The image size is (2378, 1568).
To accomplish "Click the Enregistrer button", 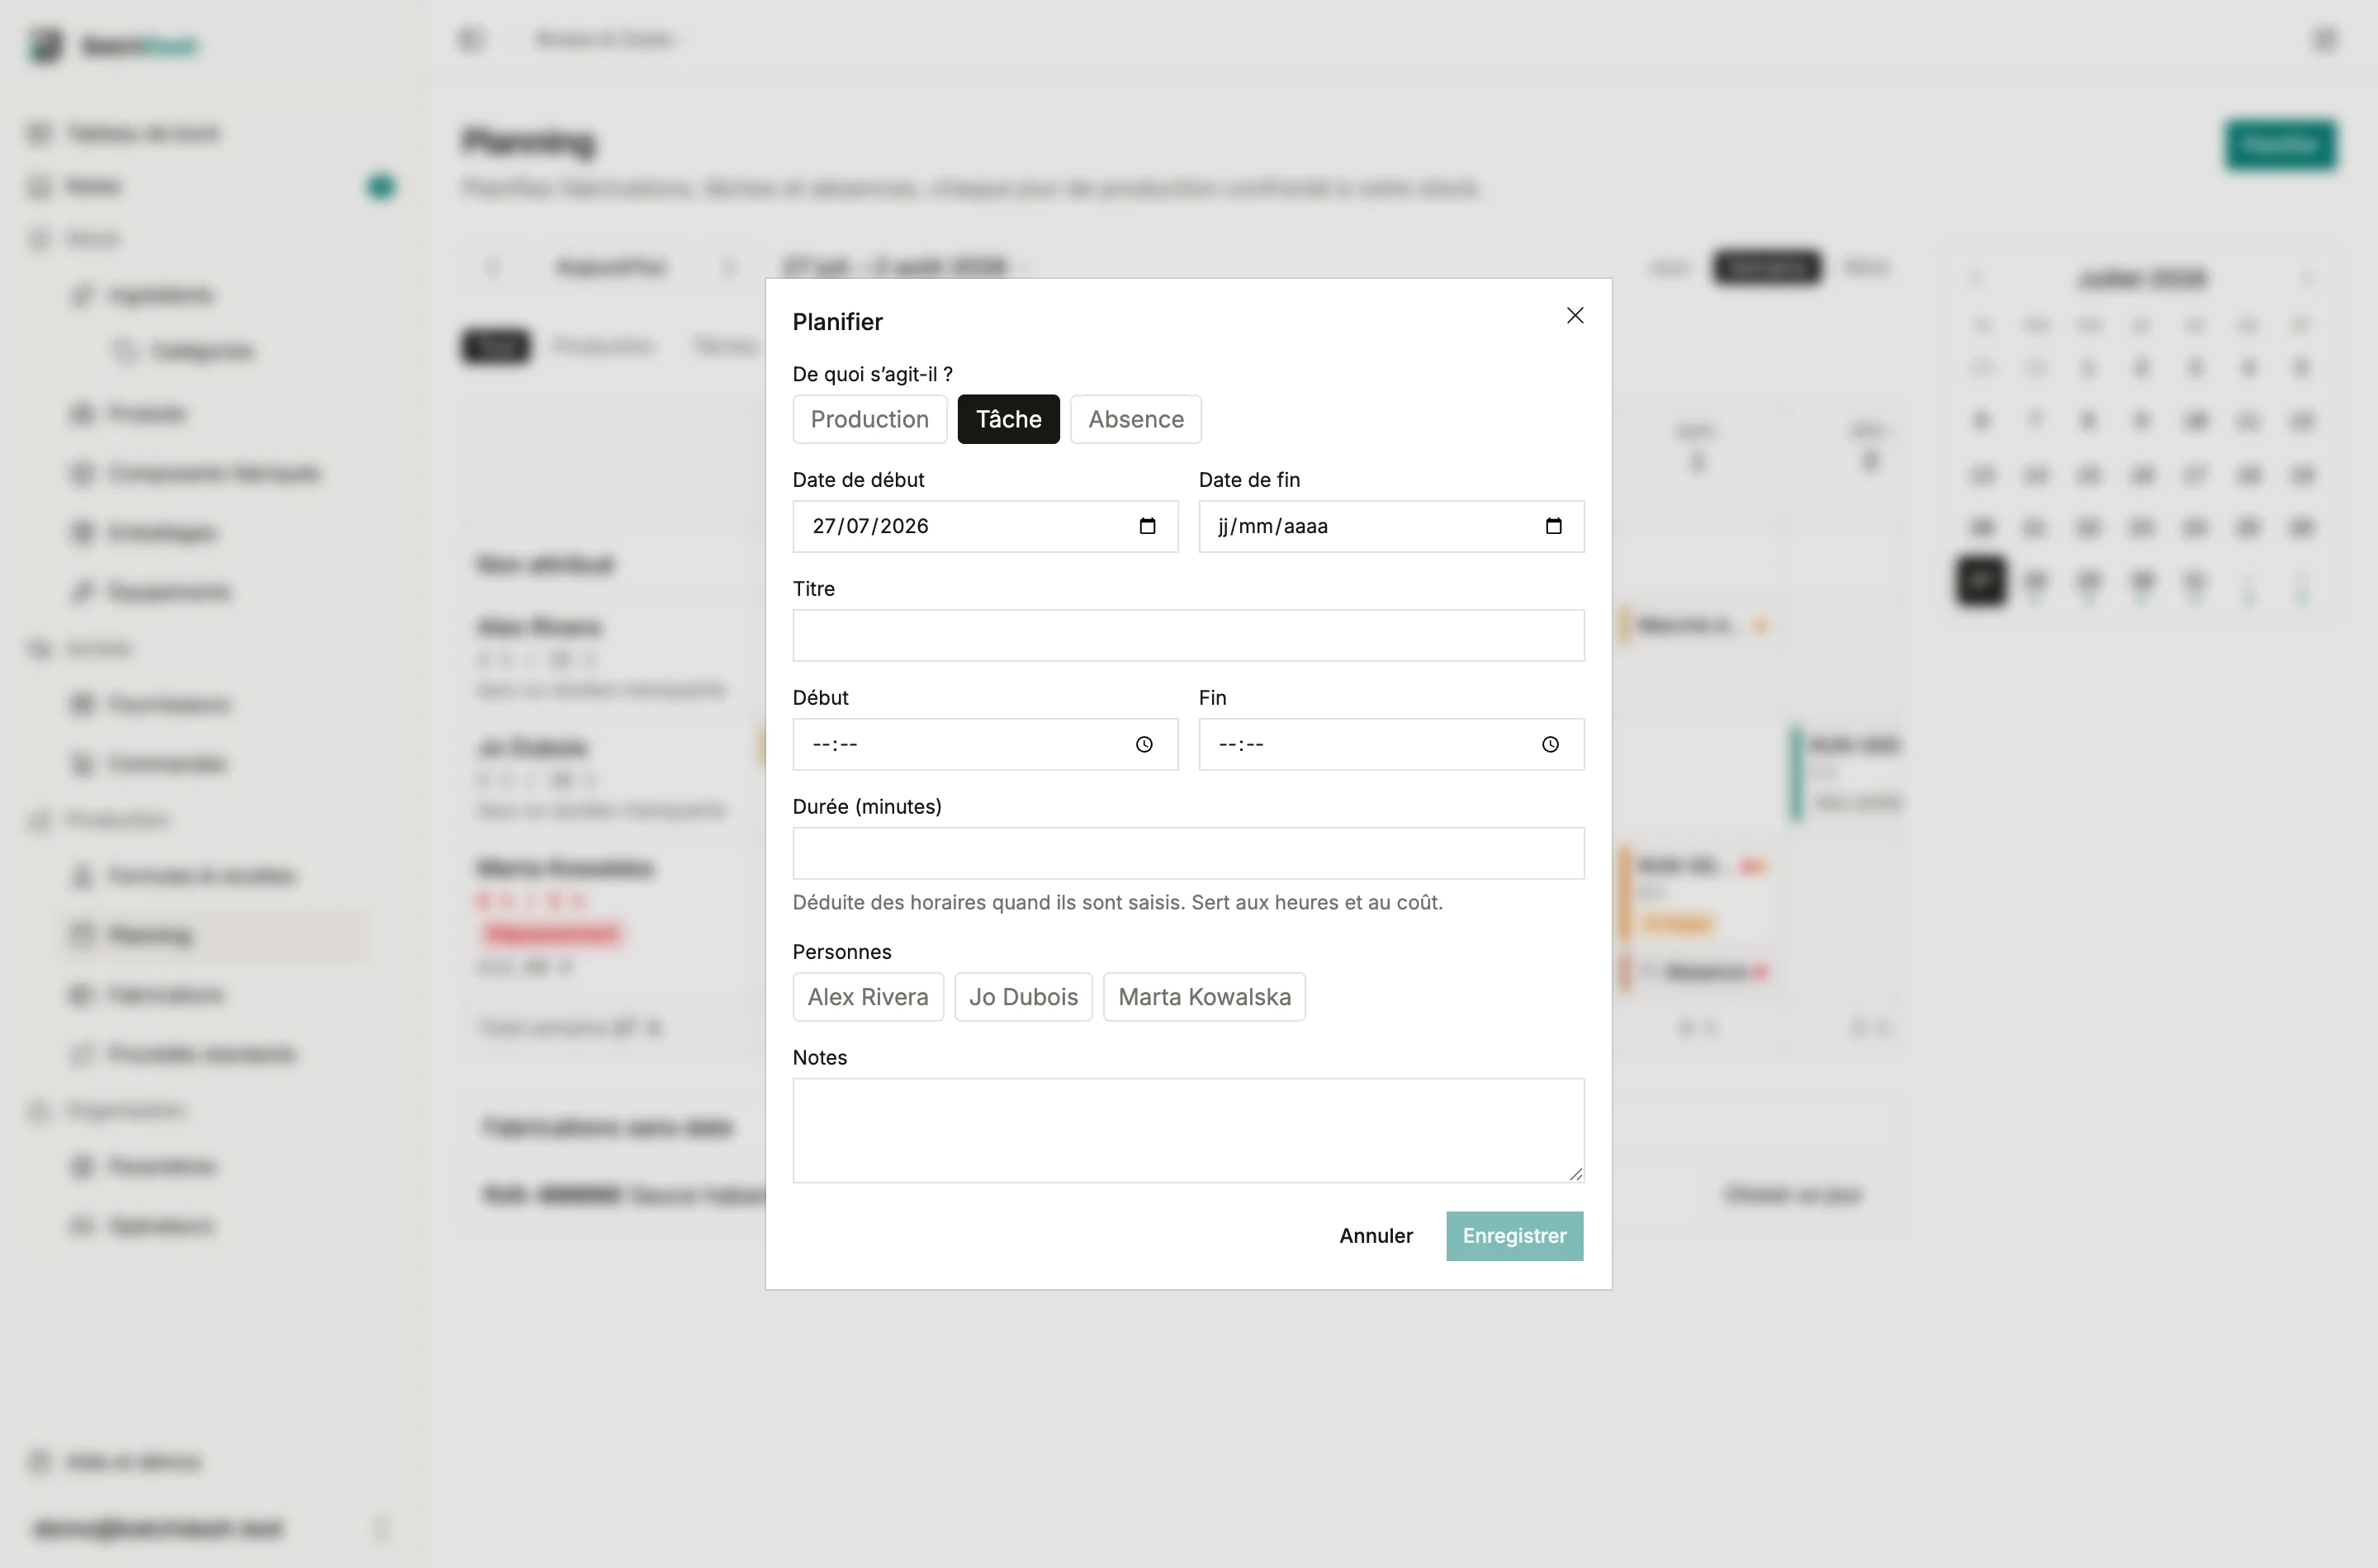I will 1514,1236.
